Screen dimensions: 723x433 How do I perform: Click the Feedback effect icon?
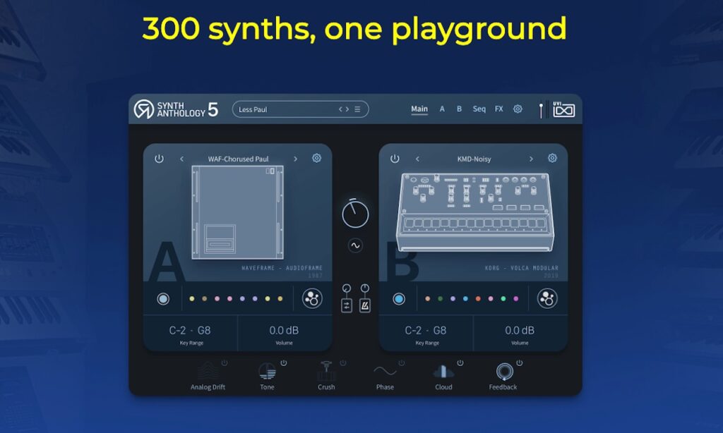[504, 371]
